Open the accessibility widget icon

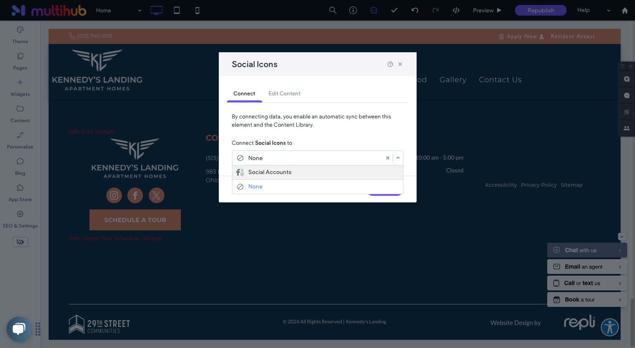[x=610, y=327]
